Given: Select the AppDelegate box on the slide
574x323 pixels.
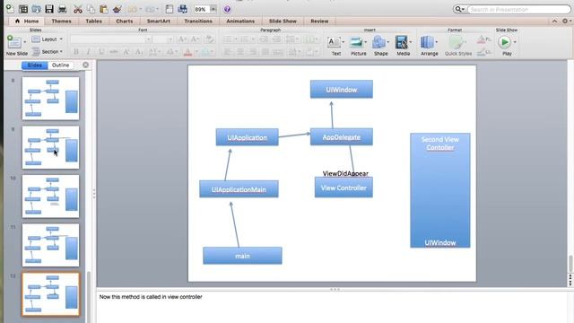Looking at the screenshot, I should (342, 137).
